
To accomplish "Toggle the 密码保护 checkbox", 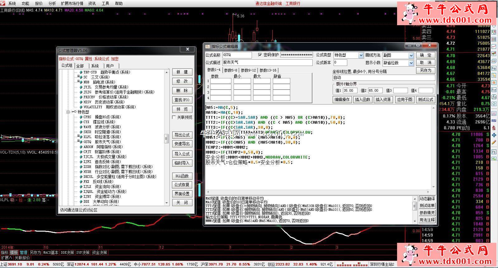I will tap(260, 55).
